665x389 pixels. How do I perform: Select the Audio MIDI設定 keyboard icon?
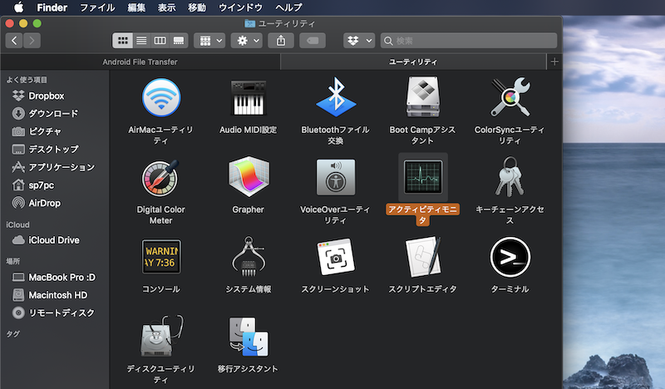point(248,98)
